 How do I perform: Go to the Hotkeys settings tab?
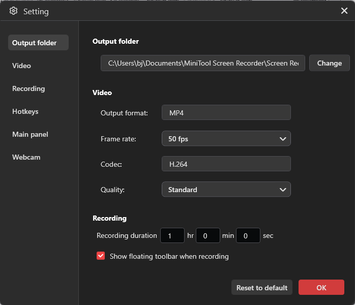(25, 111)
